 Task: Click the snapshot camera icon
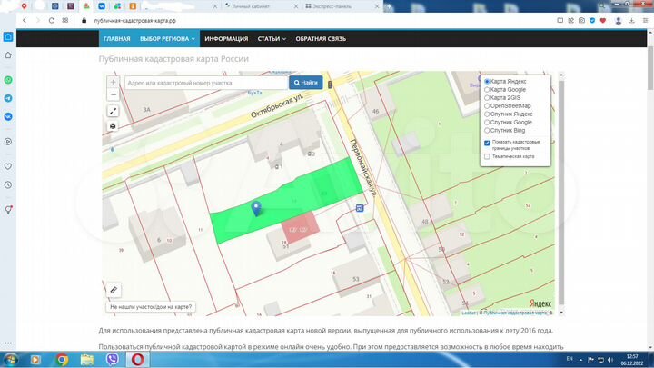tap(581, 20)
